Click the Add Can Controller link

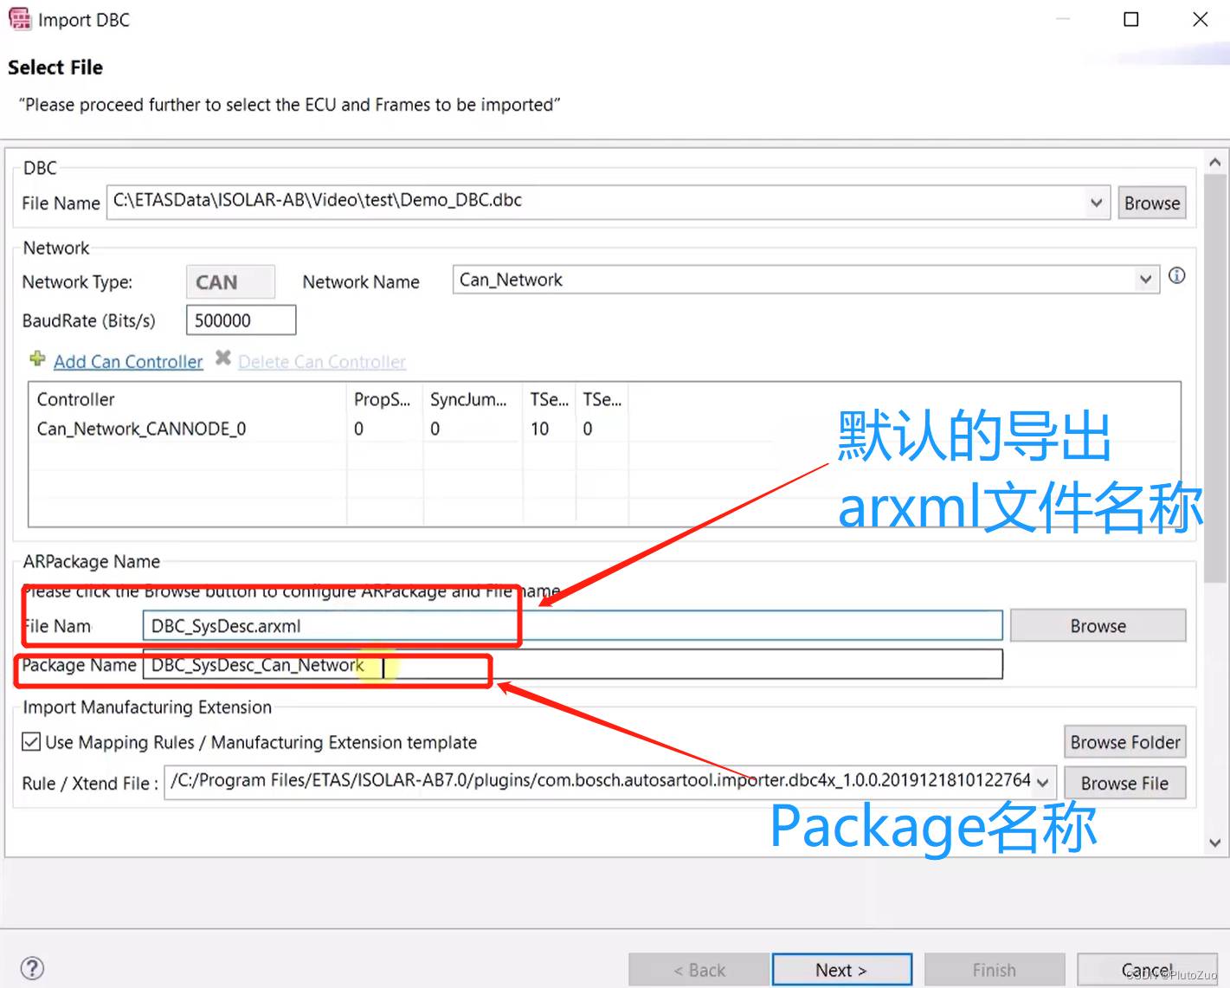tap(128, 361)
